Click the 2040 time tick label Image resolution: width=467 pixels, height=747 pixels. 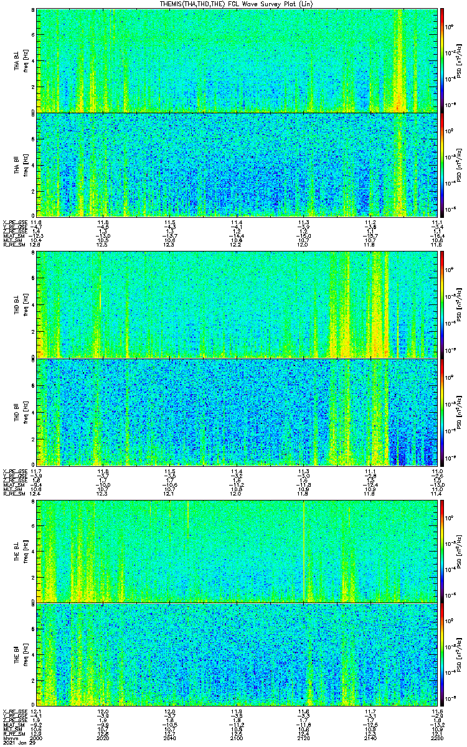170,738
